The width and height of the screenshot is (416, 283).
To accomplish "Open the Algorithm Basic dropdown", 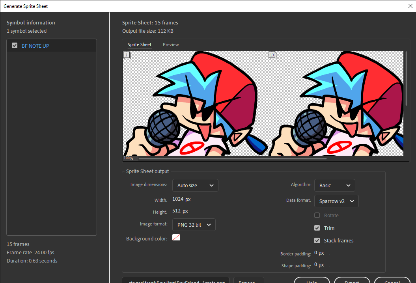I will point(334,185).
